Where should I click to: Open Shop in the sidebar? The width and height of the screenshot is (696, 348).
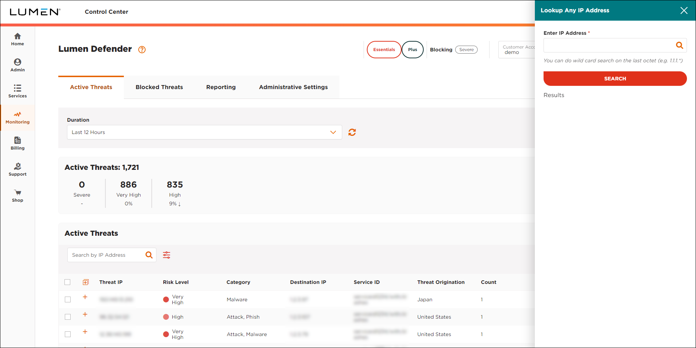(17, 196)
